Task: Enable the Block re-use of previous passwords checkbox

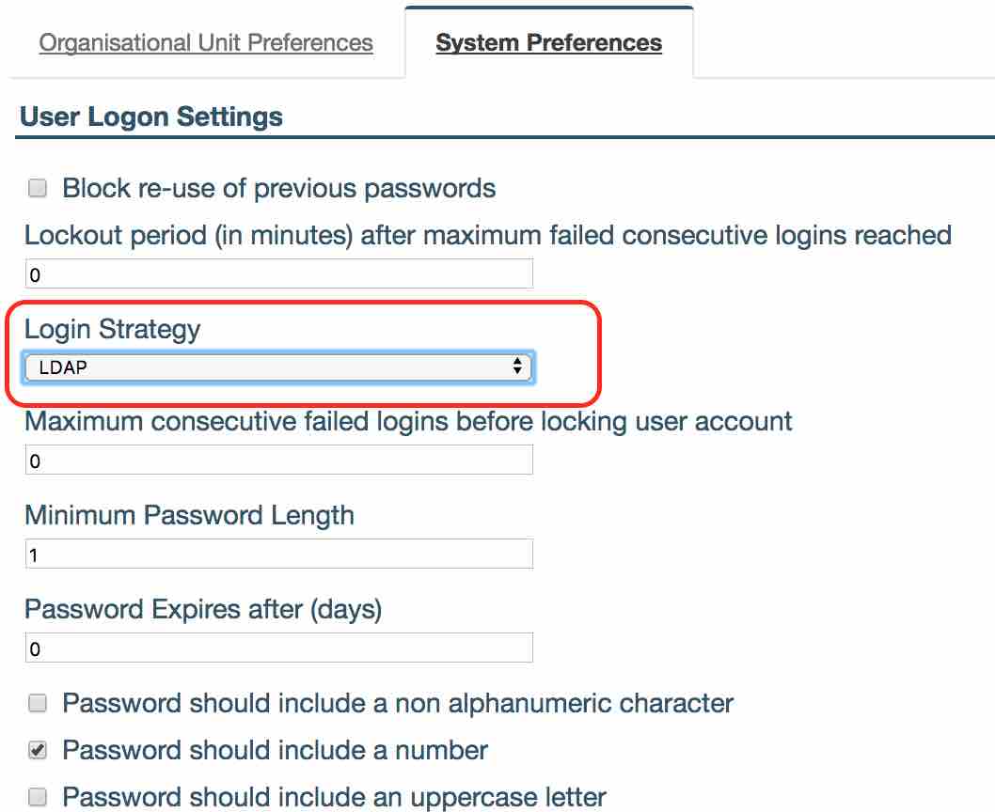Action: pyautogui.click(x=38, y=188)
